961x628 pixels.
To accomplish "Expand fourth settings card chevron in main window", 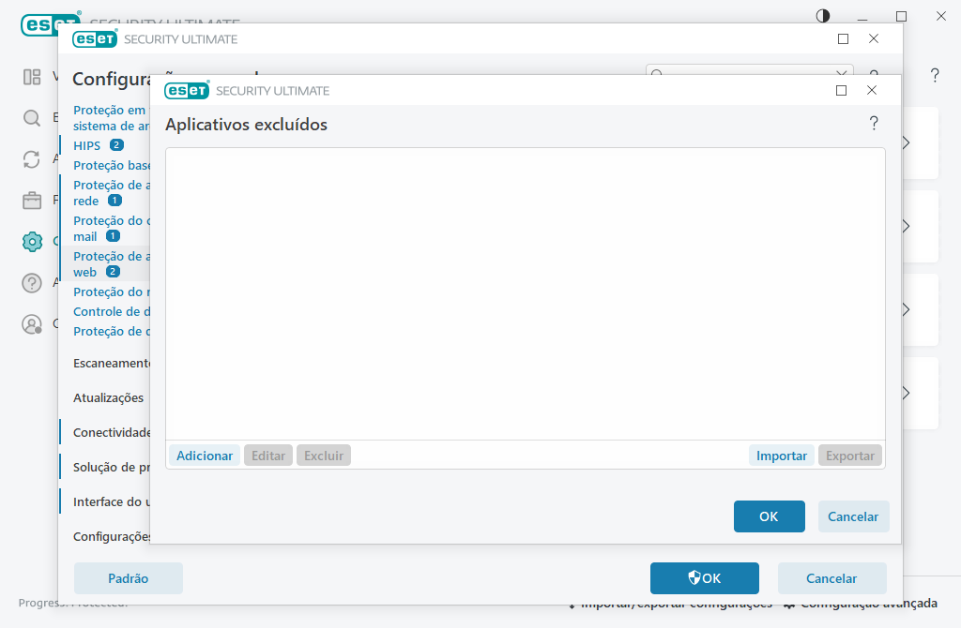I will (907, 393).
